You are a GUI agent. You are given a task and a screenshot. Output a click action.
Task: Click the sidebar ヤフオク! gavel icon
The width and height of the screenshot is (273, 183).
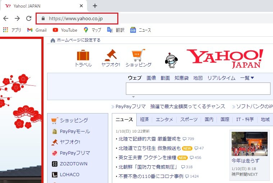[55, 142]
